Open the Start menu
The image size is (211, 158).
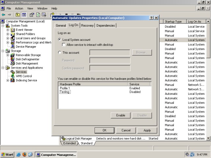tap(7, 155)
